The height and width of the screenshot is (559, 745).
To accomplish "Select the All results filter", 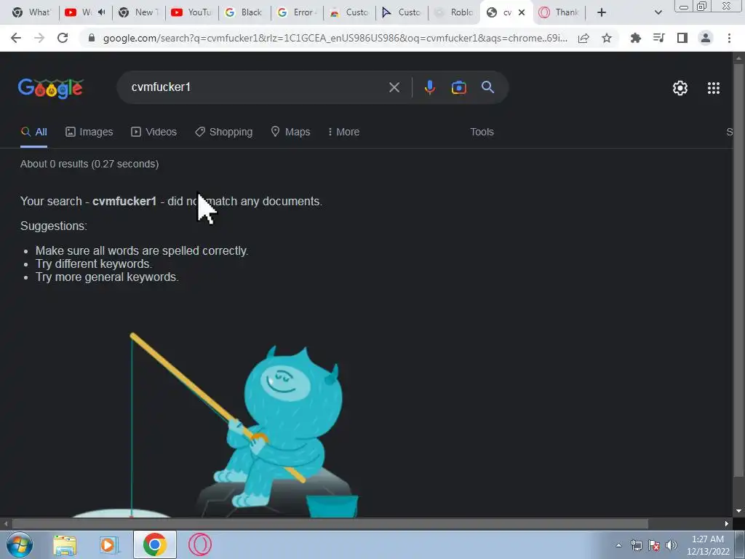I will coord(33,132).
